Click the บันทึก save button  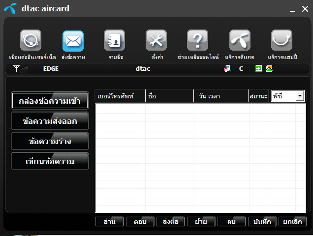coord(262,222)
